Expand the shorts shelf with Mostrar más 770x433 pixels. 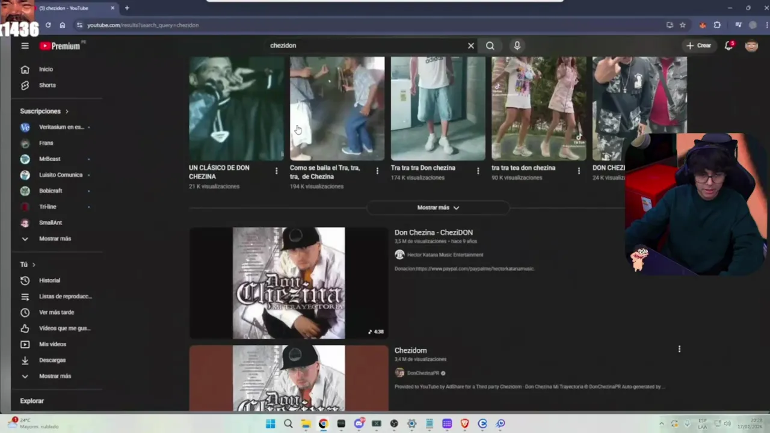click(x=438, y=207)
